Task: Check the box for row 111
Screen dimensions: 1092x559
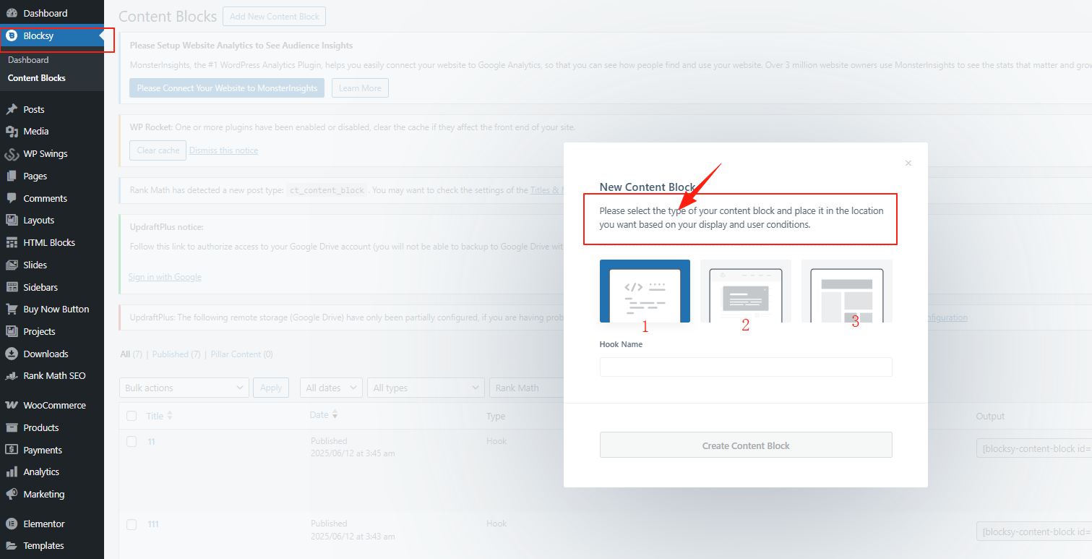Action: click(132, 524)
